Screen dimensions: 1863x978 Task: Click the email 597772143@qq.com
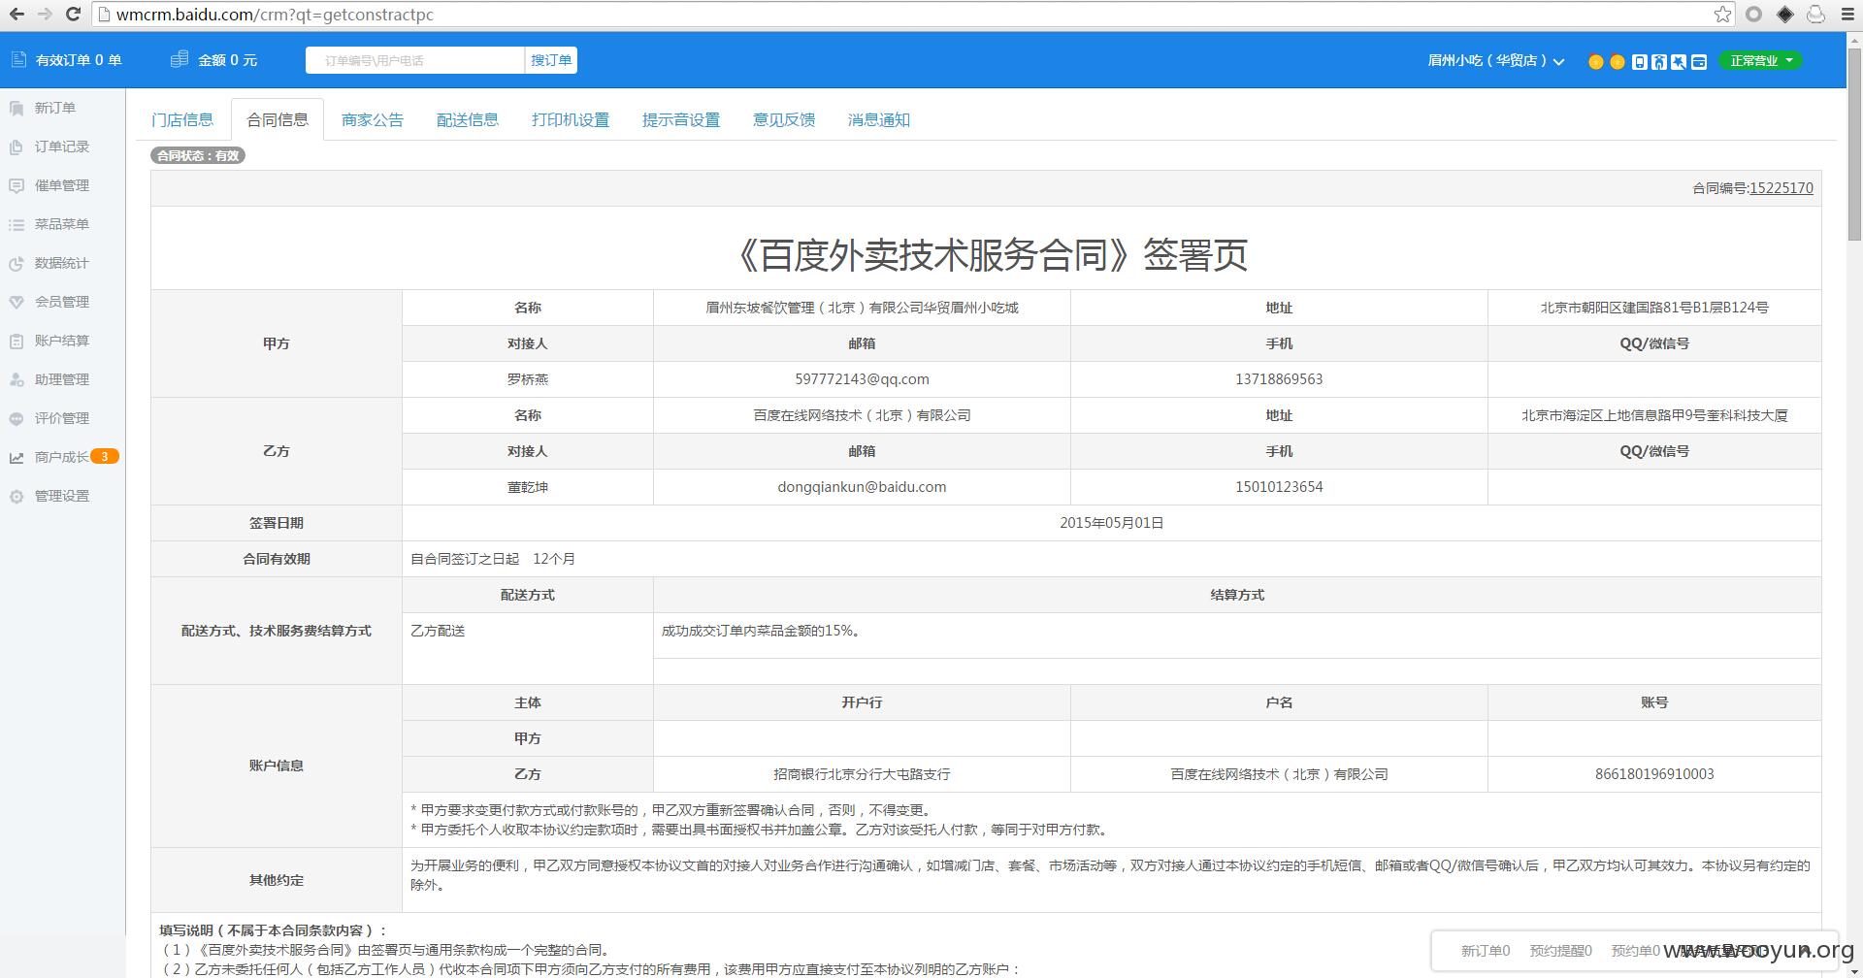pyautogui.click(x=862, y=379)
